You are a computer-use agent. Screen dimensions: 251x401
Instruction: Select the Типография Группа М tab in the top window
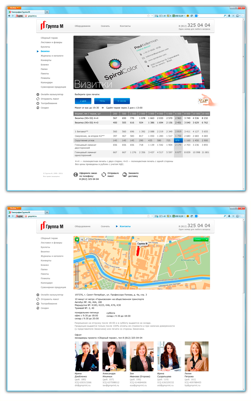pos(26,12)
